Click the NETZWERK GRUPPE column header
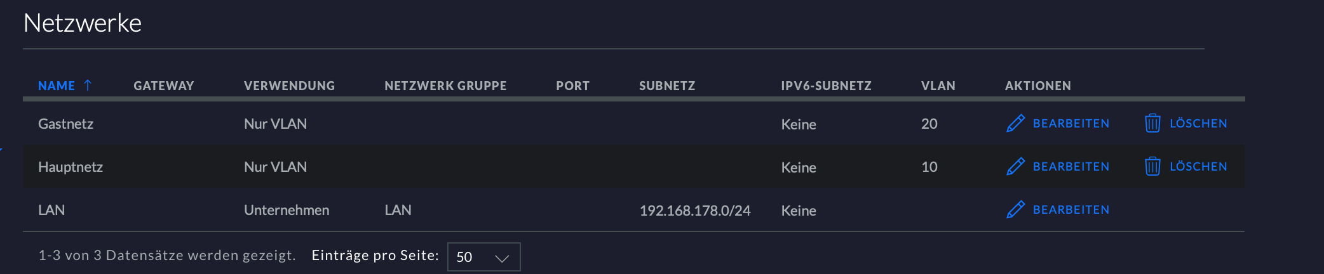Viewport: 1324px width, 274px height. (445, 86)
